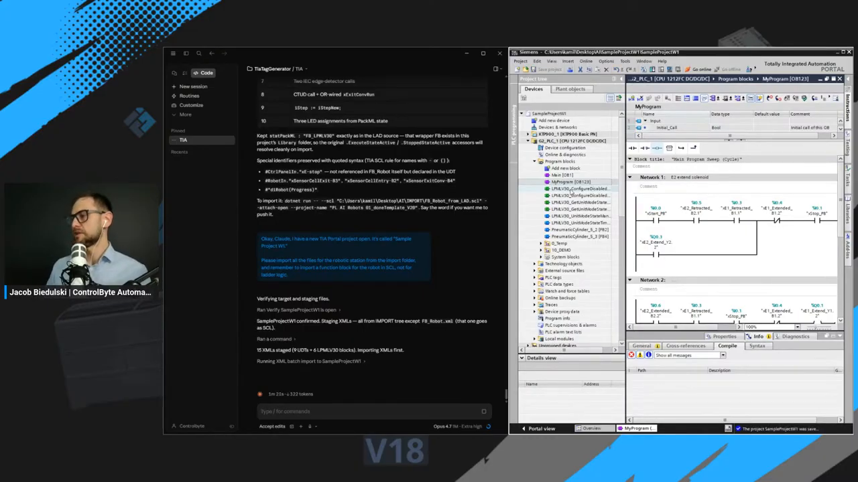Open the Opus 4.7 model selector

click(x=457, y=426)
